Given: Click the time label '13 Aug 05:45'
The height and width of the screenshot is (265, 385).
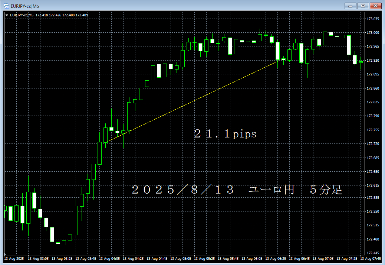Looking at the screenshot, I should (228, 258).
